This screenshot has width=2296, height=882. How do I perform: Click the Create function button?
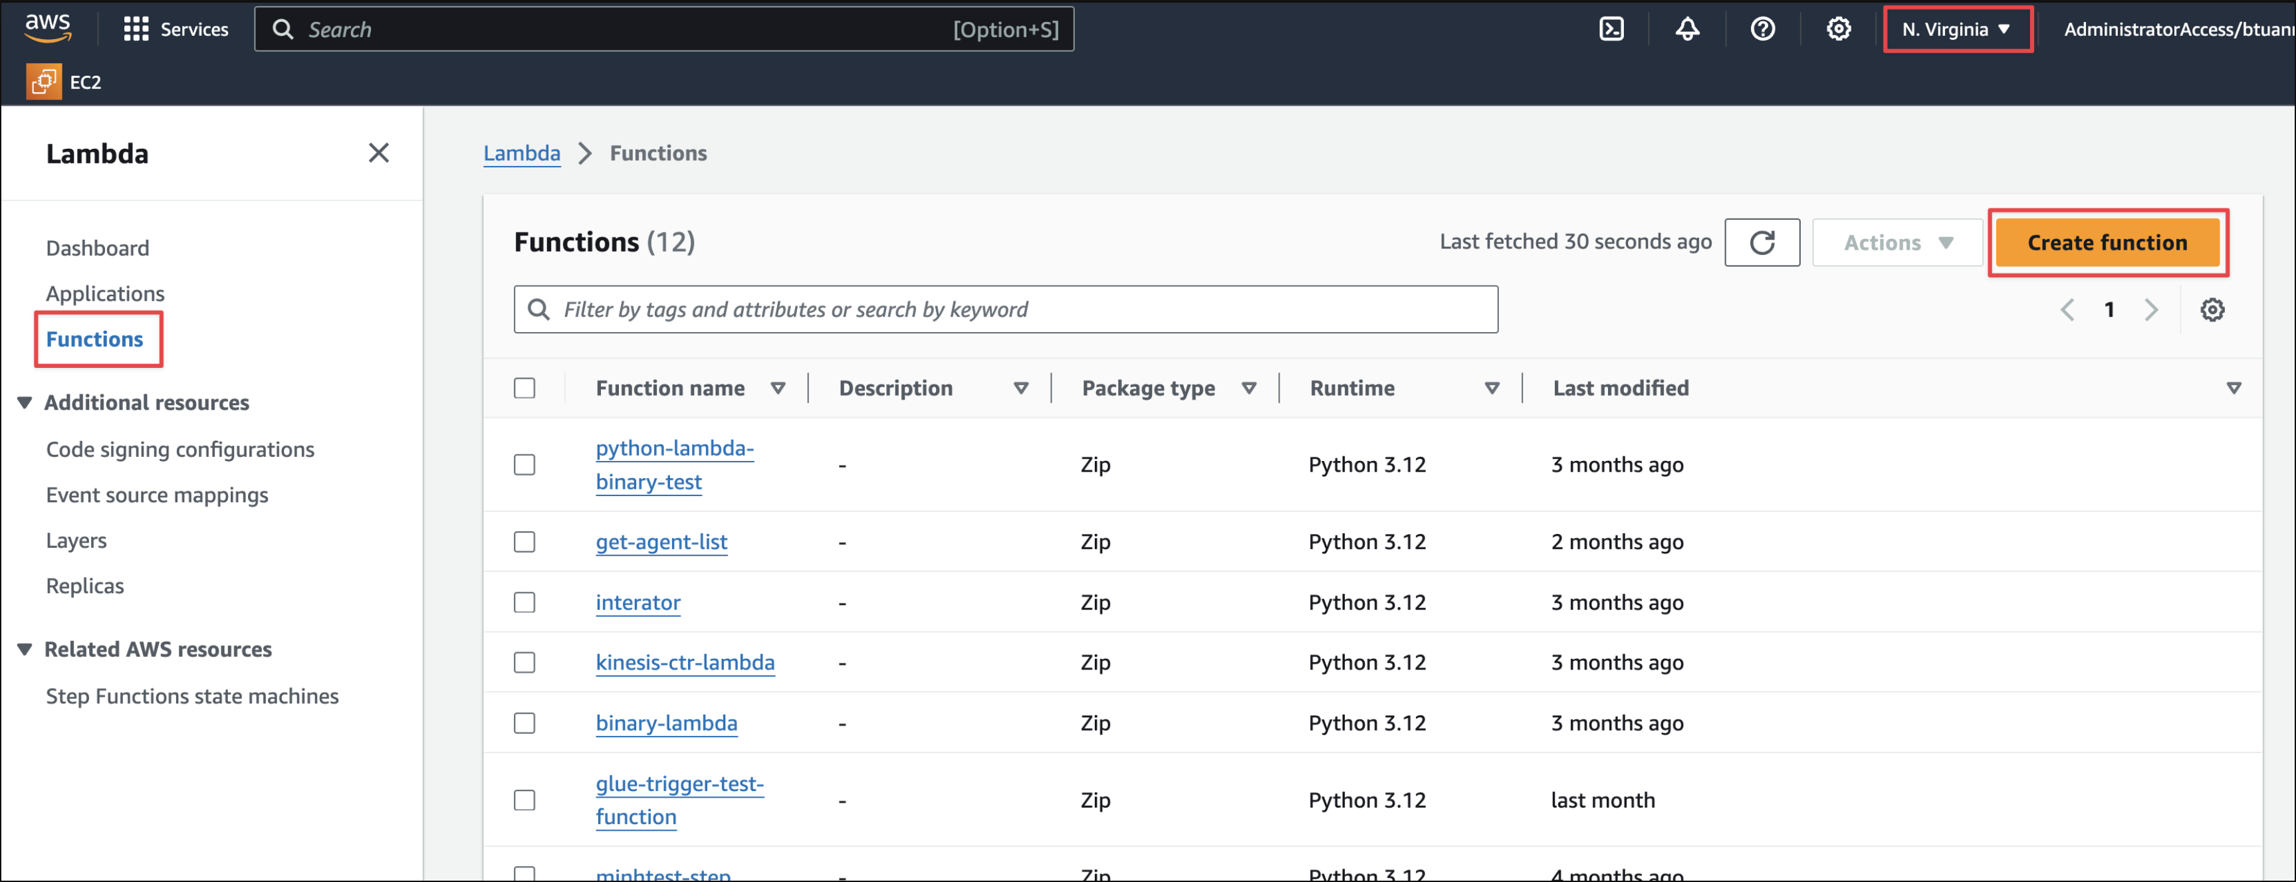[2106, 242]
